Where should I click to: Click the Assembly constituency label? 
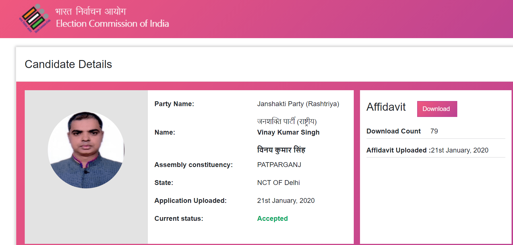pos(193,165)
